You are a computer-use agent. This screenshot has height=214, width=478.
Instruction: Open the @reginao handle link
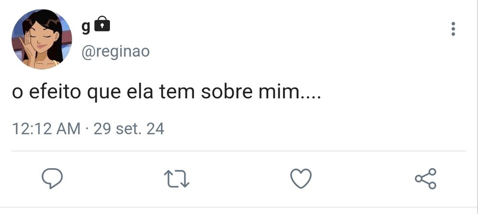(x=115, y=51)
